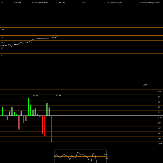The image size is (163, 163).
Task: Click the -80 label on MR axis
Action: point(159,139)
